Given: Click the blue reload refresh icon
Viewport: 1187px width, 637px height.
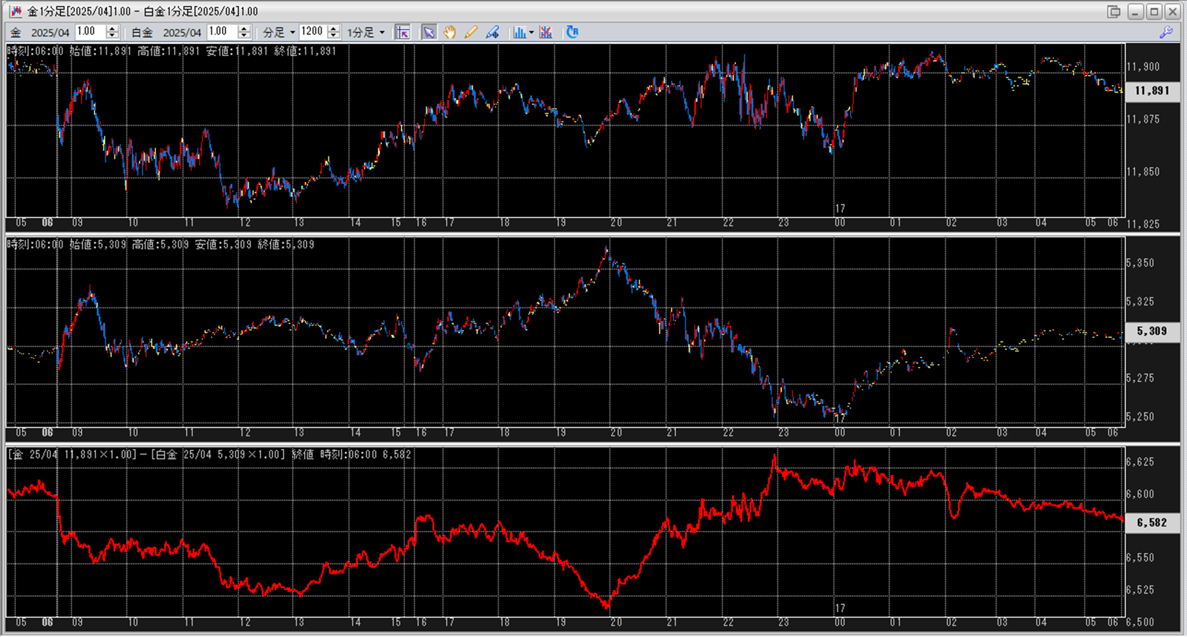Looking at the screenshot, I should pyautogui.click(x=572, y=32).
